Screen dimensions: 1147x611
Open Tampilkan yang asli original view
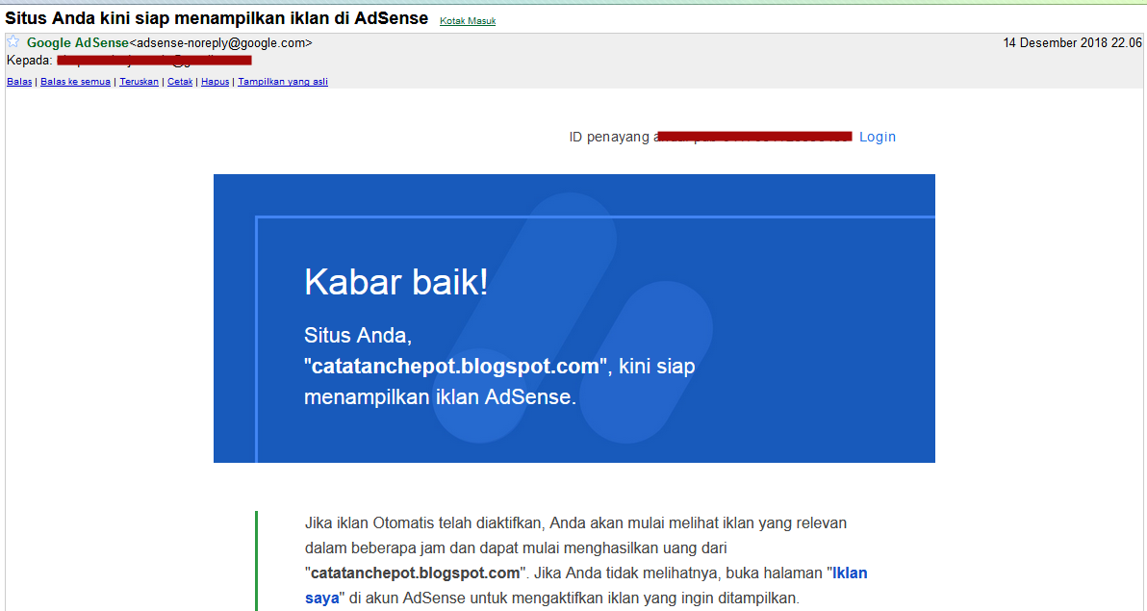(x=283, y=82)
